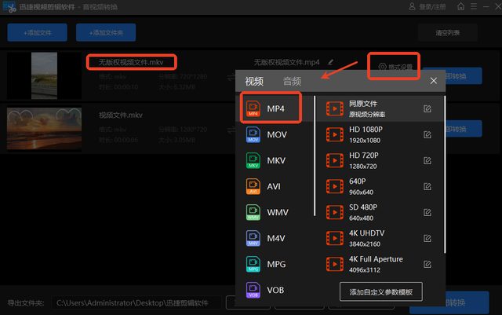
Task: Click the file name 无版权视频文件.mkv
Action: click(131, 62)
